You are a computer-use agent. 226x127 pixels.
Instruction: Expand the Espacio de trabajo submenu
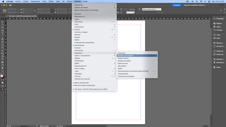(94, 7)
